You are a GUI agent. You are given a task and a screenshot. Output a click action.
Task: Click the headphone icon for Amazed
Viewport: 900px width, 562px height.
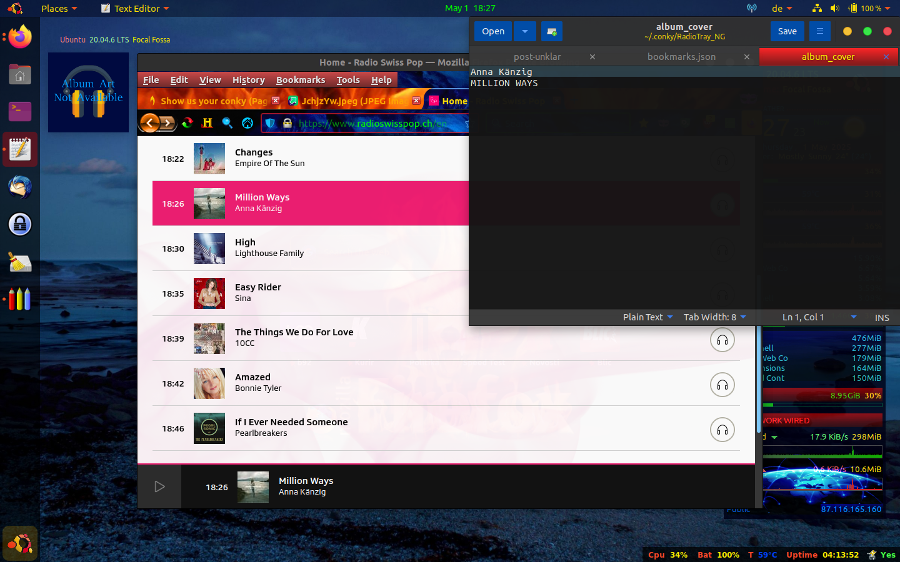(x=722, y=385)
